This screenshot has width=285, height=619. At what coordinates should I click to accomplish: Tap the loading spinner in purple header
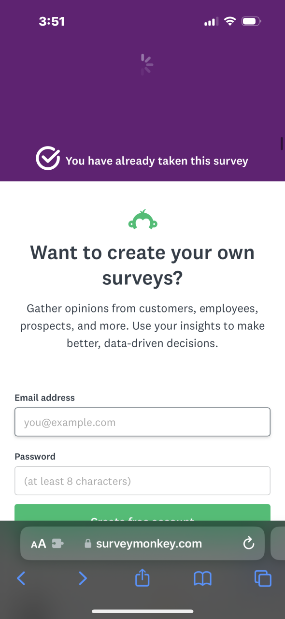click(x=146, y=65)
